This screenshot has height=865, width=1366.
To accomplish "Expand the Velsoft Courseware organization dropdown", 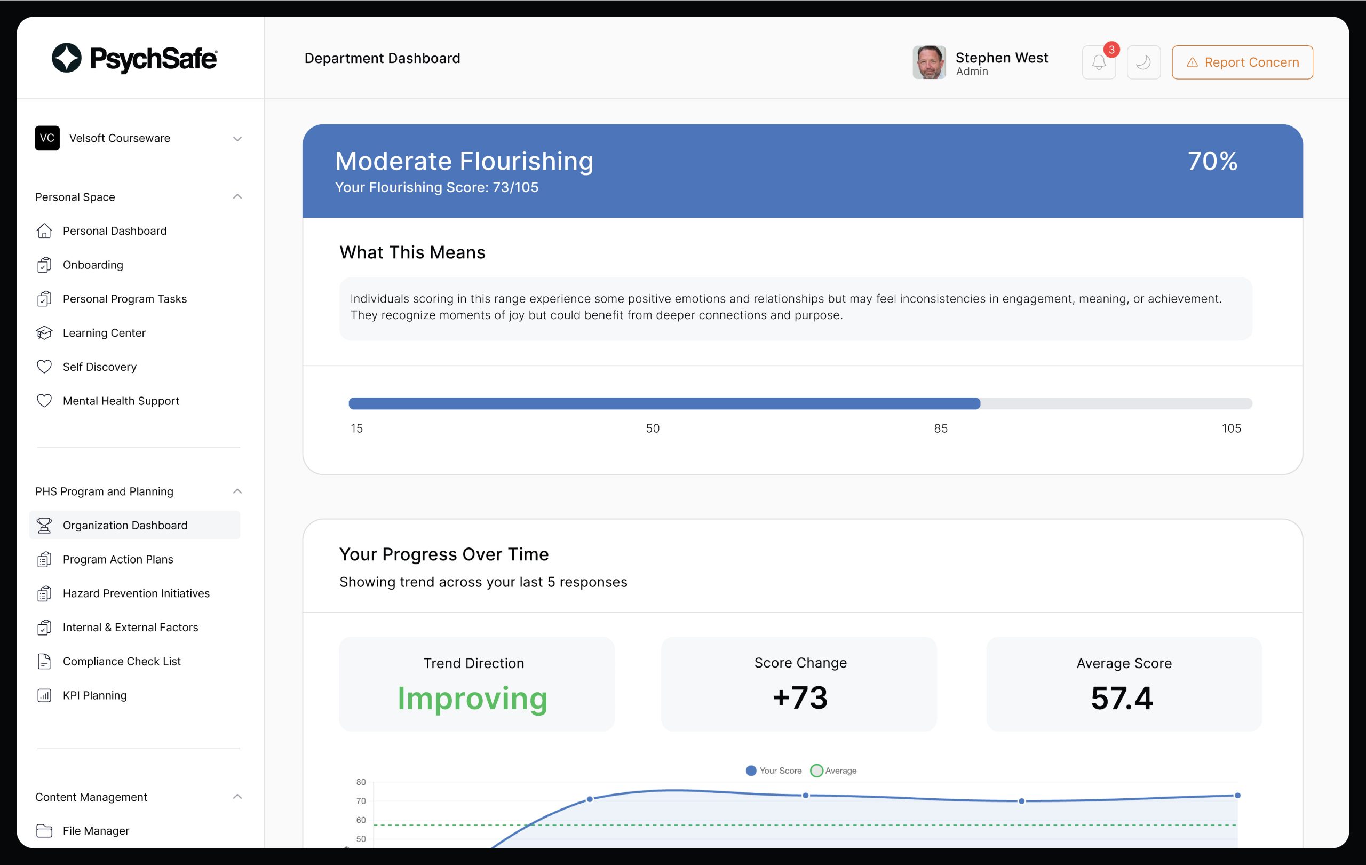I will pos(237,138).
